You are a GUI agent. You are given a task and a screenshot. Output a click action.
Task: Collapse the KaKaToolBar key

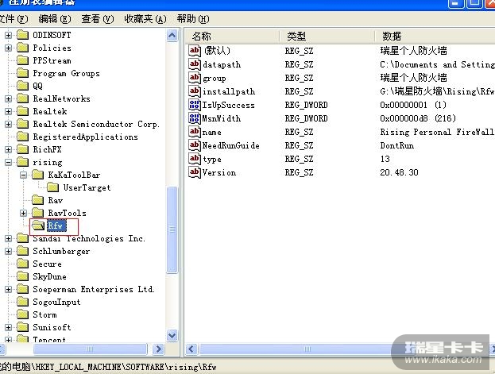[23, 175]
